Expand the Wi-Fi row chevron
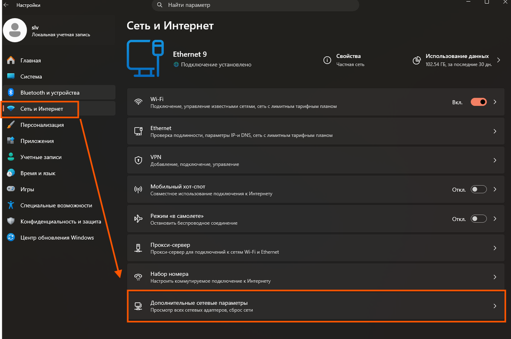511x339 pixels. coord(495,102)
